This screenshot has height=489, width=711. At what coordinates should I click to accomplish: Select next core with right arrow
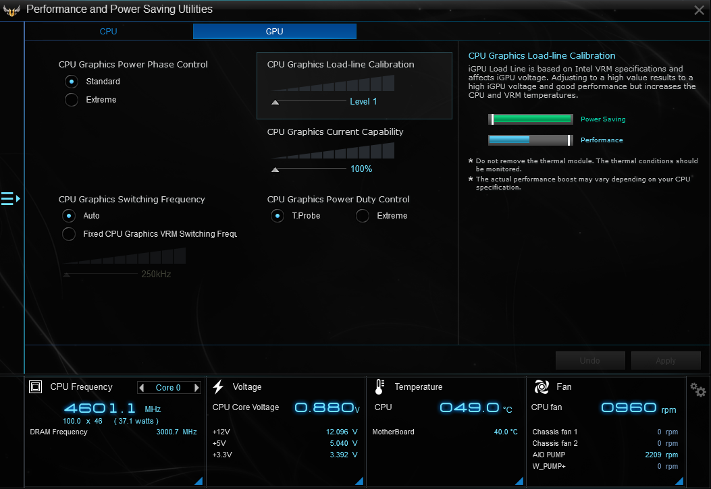(196, 388)
